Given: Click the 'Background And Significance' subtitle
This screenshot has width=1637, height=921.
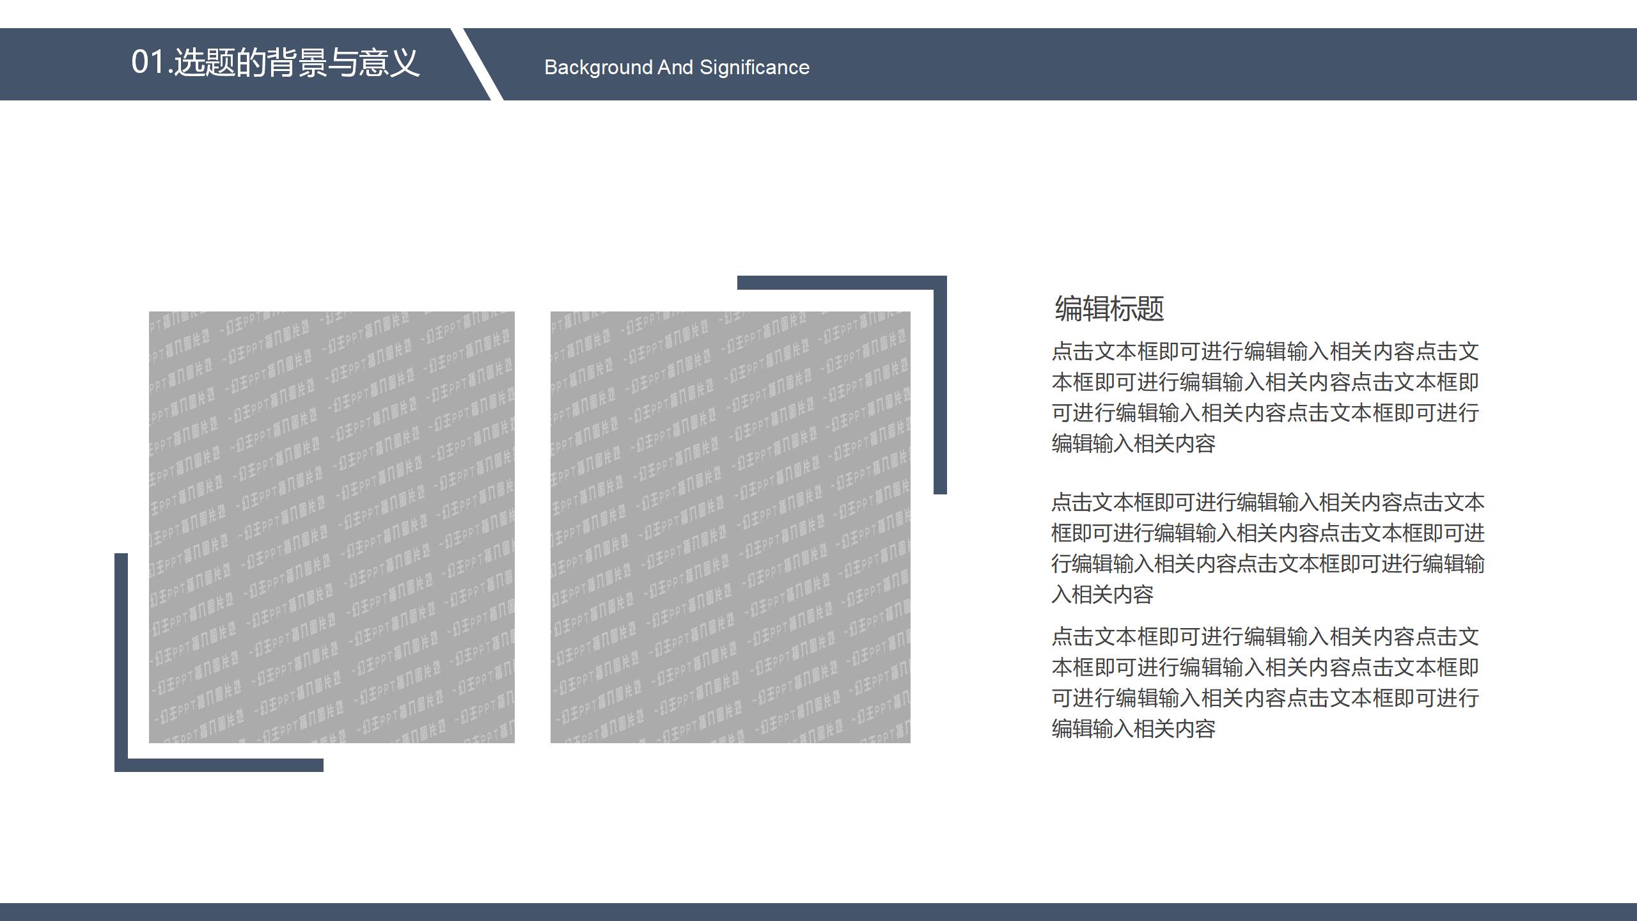Looking at the screenshot, I should click(x=677, y=67).
